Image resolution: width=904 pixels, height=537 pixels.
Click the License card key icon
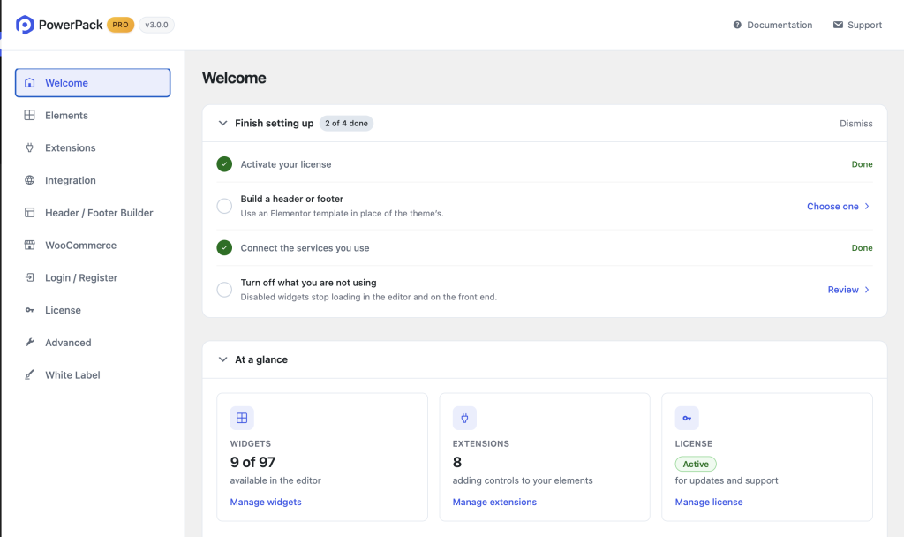pos(687,418)
